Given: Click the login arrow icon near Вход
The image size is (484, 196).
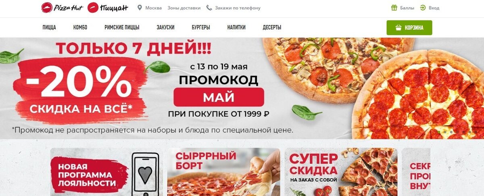Looking at the screenshot, I should (x=423, y=8).
